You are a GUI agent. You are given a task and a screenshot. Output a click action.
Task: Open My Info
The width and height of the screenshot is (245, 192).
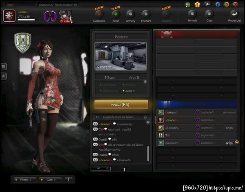[x=192, y=16]
